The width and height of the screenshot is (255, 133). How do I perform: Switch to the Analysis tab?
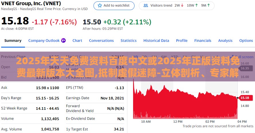pos(225,41)
